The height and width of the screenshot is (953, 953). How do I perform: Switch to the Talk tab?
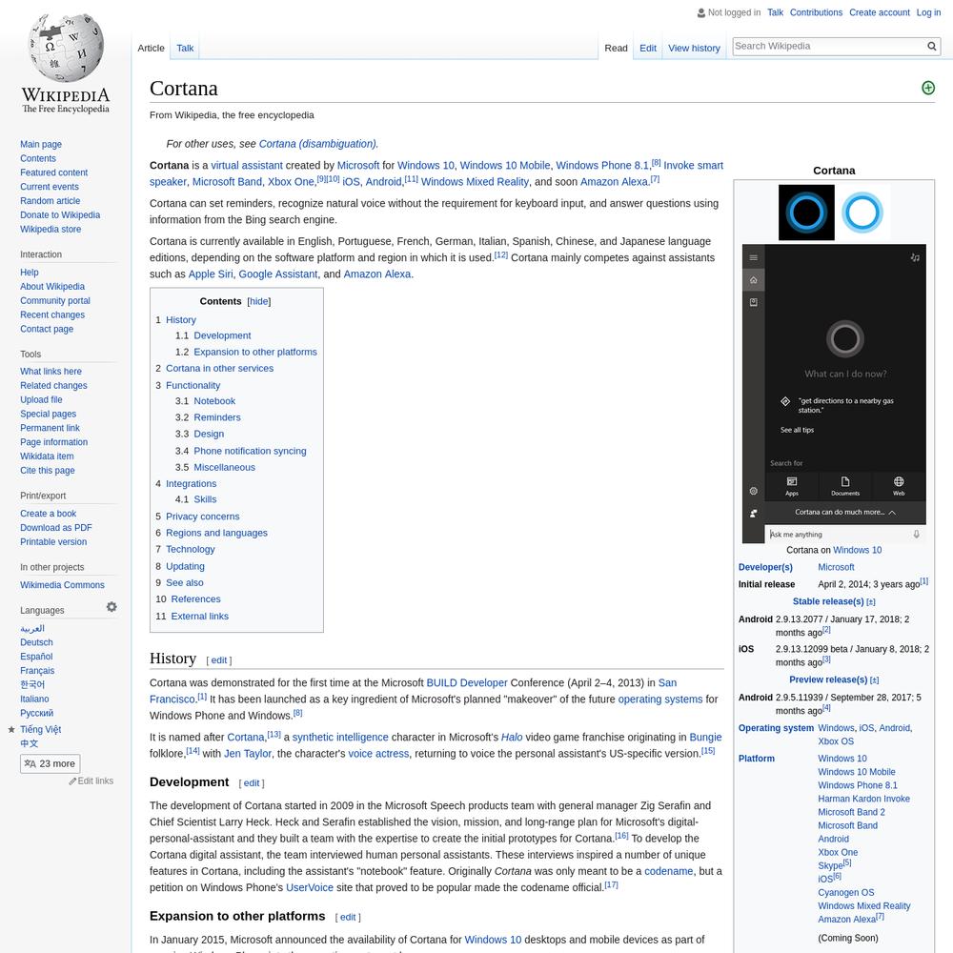[x=185, y=48]
